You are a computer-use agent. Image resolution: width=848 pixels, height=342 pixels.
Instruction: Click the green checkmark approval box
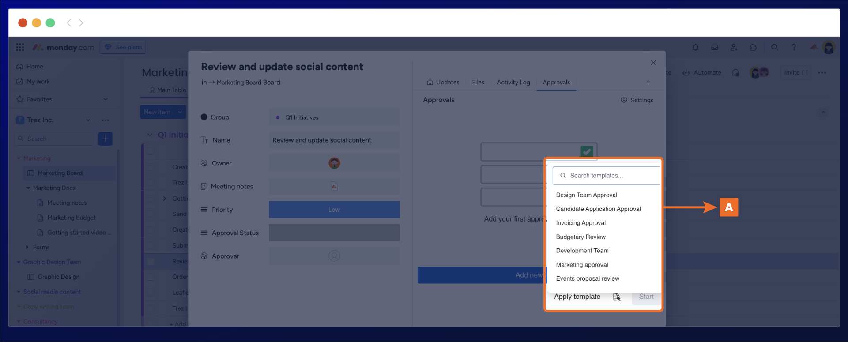pyautogui.click(x=587, y=151)
